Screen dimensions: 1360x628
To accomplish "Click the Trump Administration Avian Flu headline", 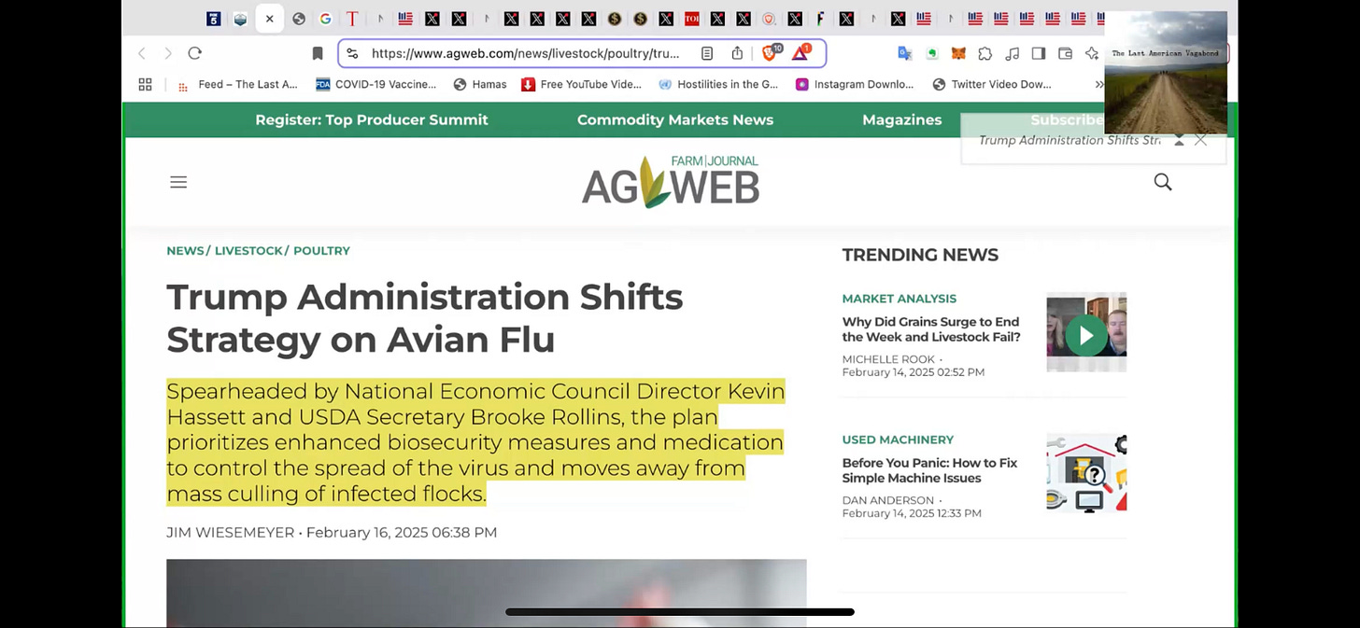I will 424,318.
